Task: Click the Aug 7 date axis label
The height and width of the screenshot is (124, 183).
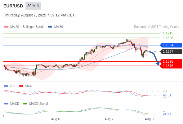Action: 109,119
